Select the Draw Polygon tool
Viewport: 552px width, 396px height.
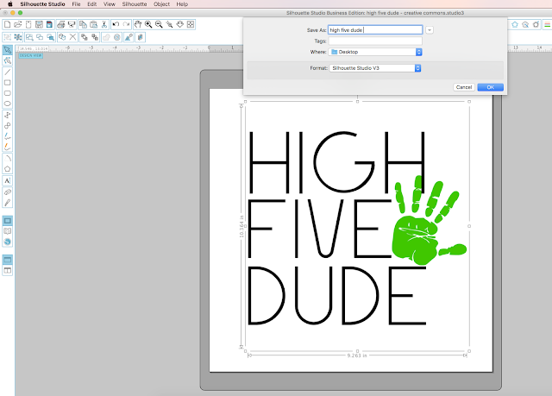(8, 169)
